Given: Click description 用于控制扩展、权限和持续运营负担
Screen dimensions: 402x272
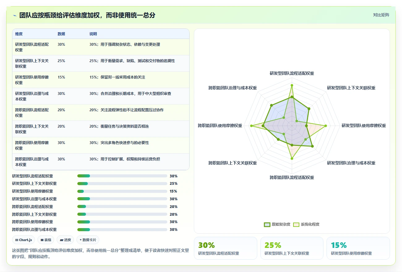Looking at the screenshot, I should pos(130,159).
